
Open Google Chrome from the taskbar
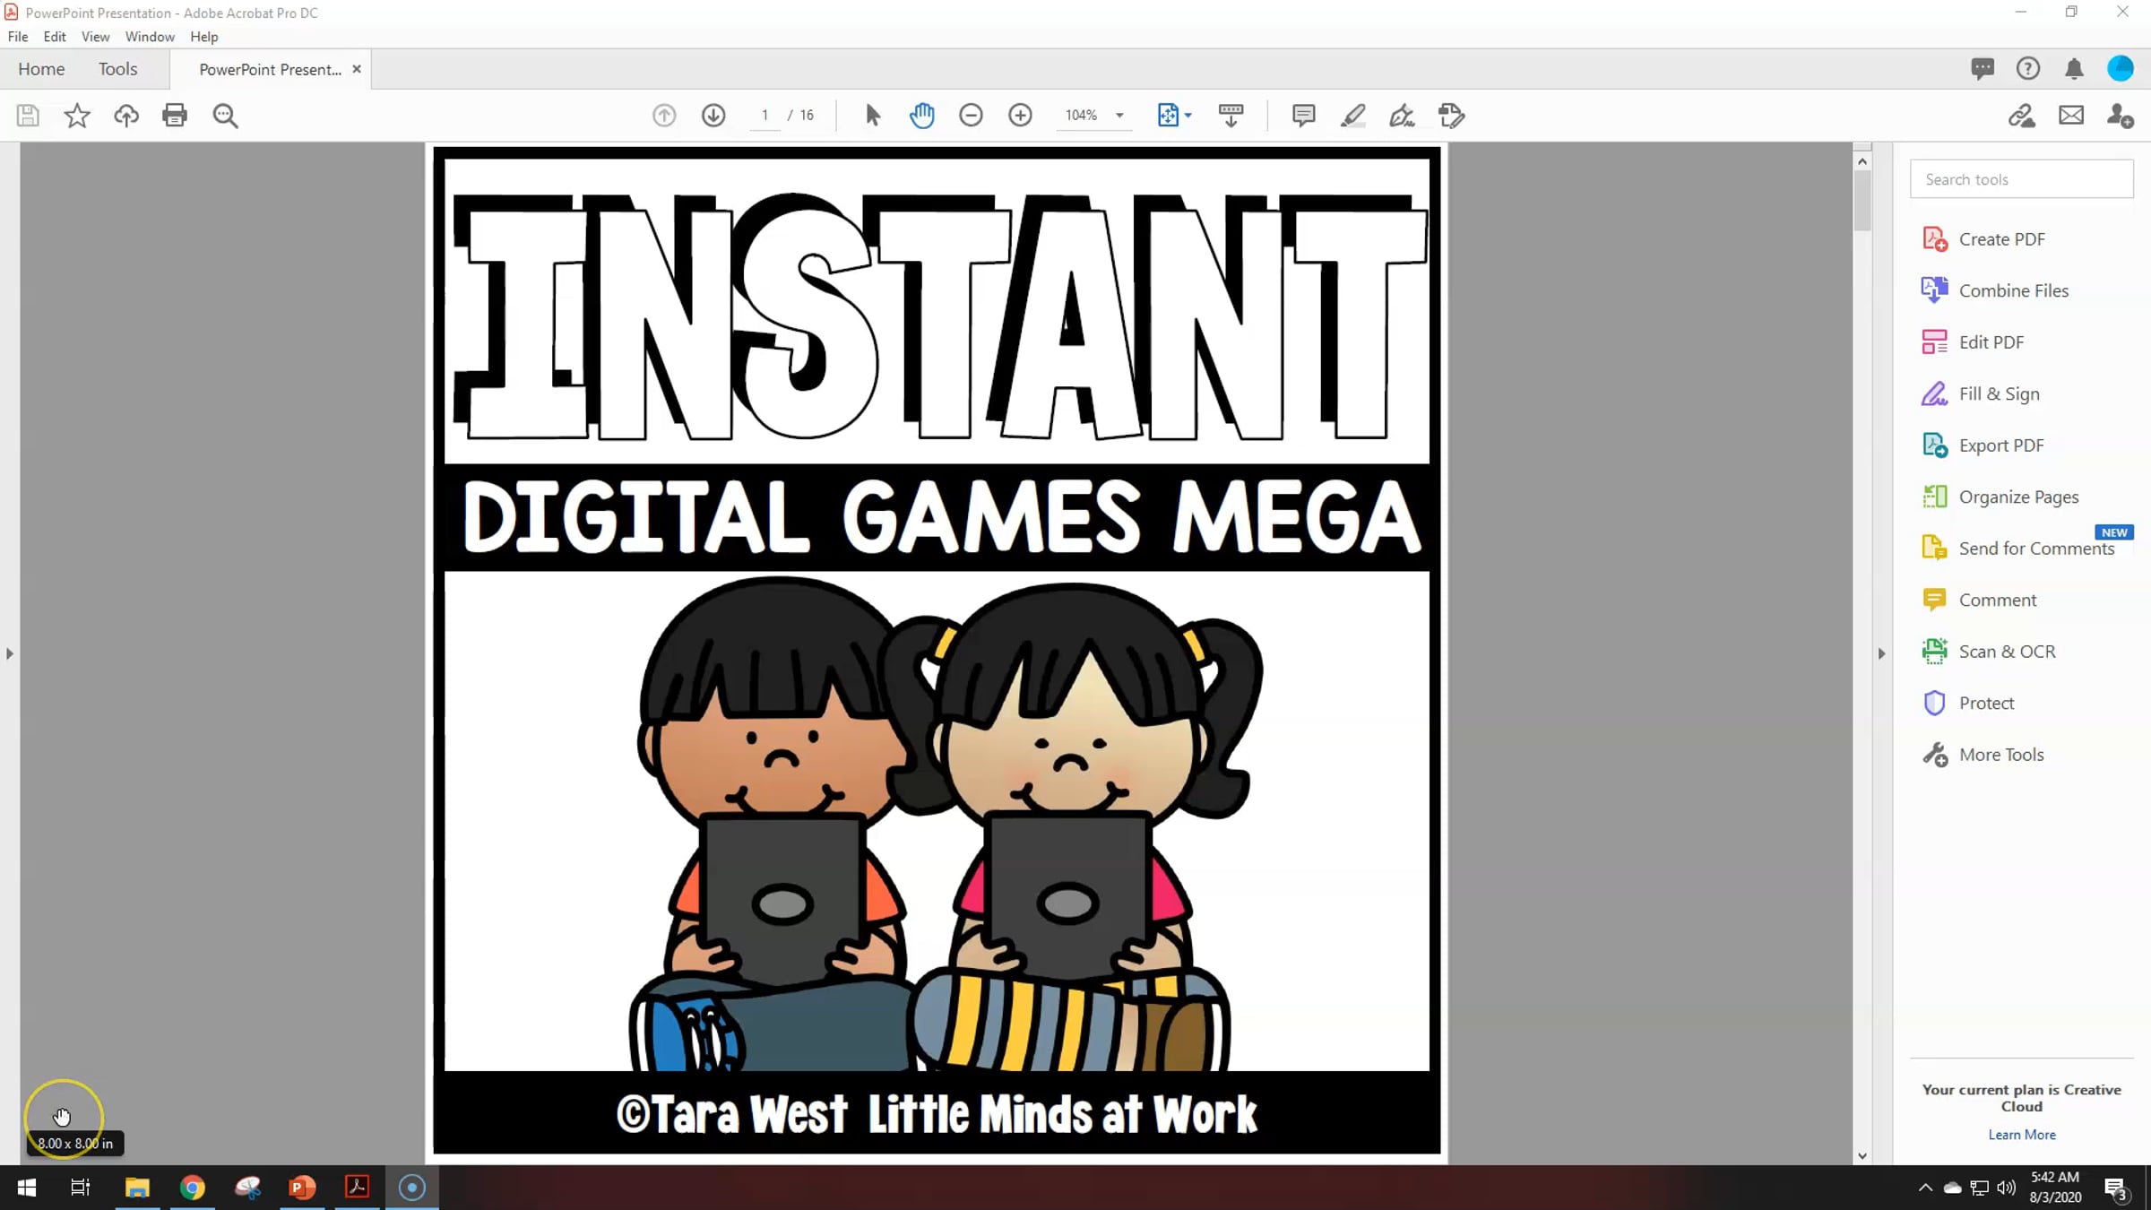click(193, 1187)
